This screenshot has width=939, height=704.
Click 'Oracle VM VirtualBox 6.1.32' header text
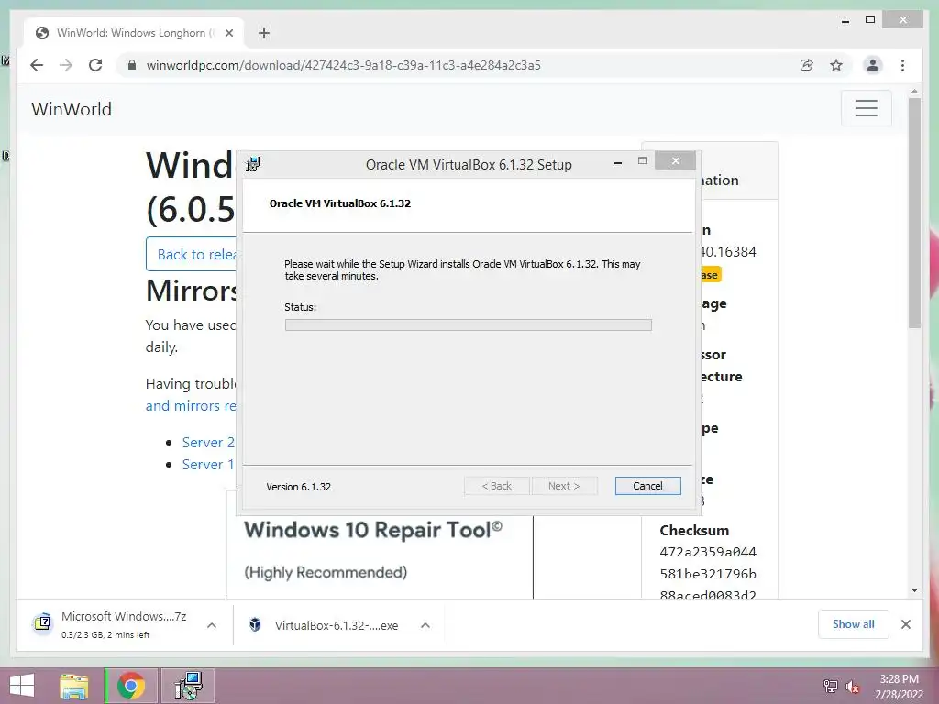(x=339, y=203)
